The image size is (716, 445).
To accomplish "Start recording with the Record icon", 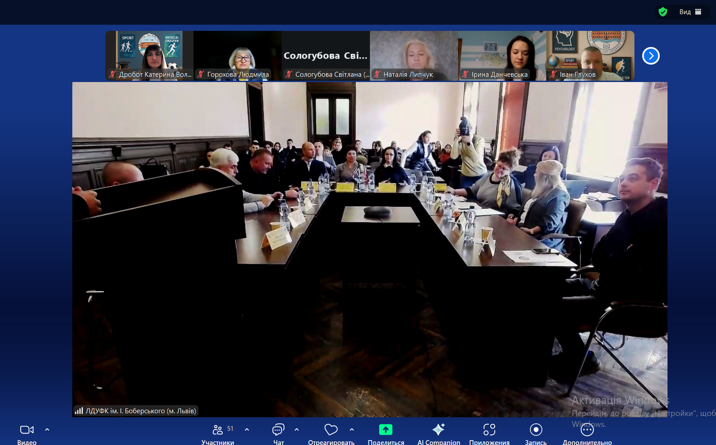I will point(536,430).
